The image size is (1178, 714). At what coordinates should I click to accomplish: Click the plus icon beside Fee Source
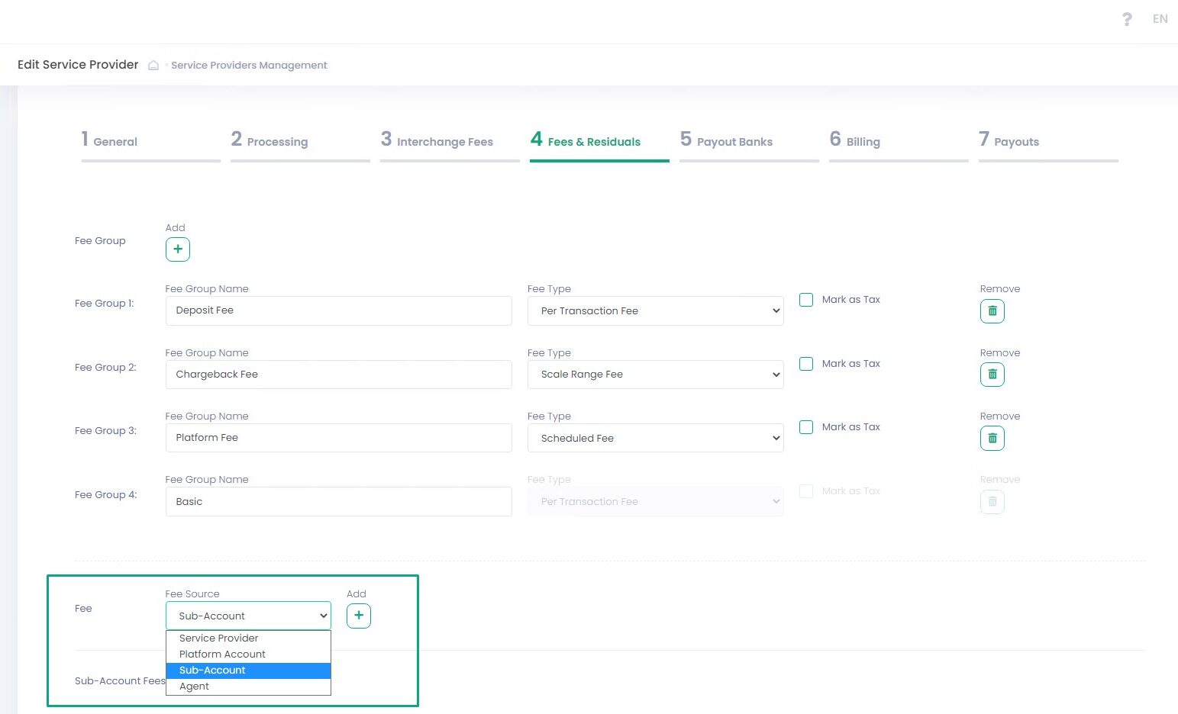[359, 616]
